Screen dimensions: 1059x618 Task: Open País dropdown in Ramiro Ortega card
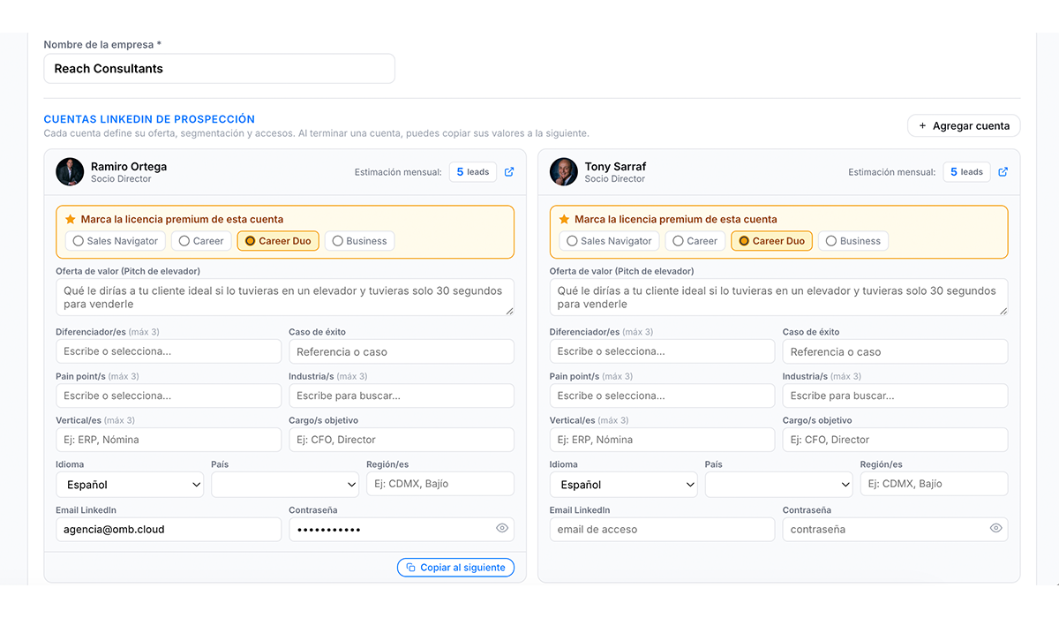(x=285, y=485)
